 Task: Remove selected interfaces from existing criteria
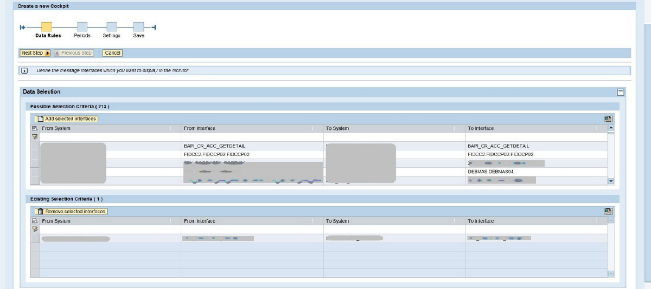click(x=71, y=212)
